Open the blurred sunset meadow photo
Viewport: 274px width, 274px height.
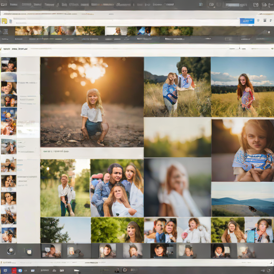tap(178, 138)
